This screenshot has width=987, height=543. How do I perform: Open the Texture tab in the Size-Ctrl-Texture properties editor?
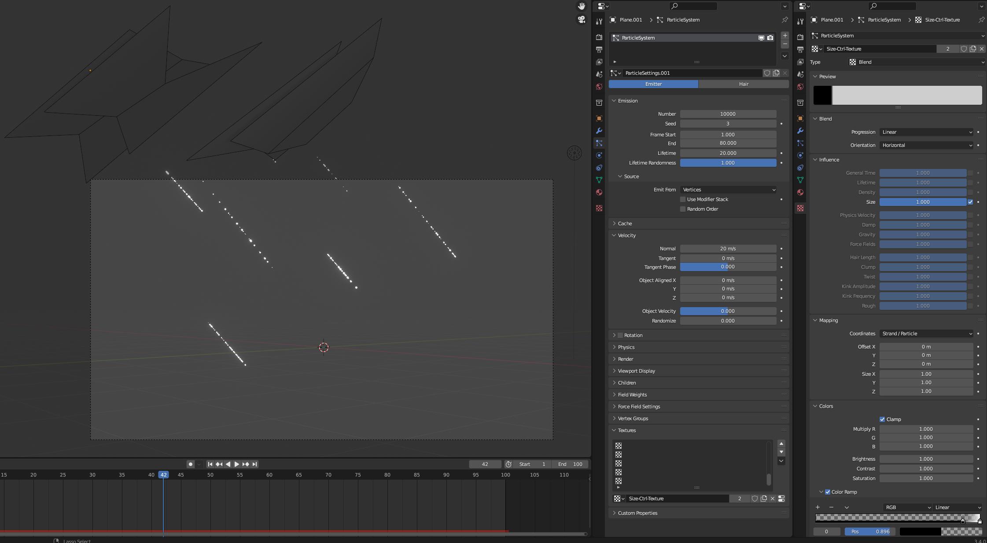(x=800, y=208)
